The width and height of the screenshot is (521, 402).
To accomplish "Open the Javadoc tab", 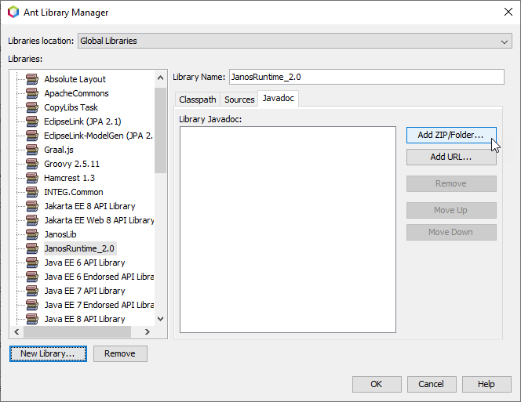I will 278,98.
